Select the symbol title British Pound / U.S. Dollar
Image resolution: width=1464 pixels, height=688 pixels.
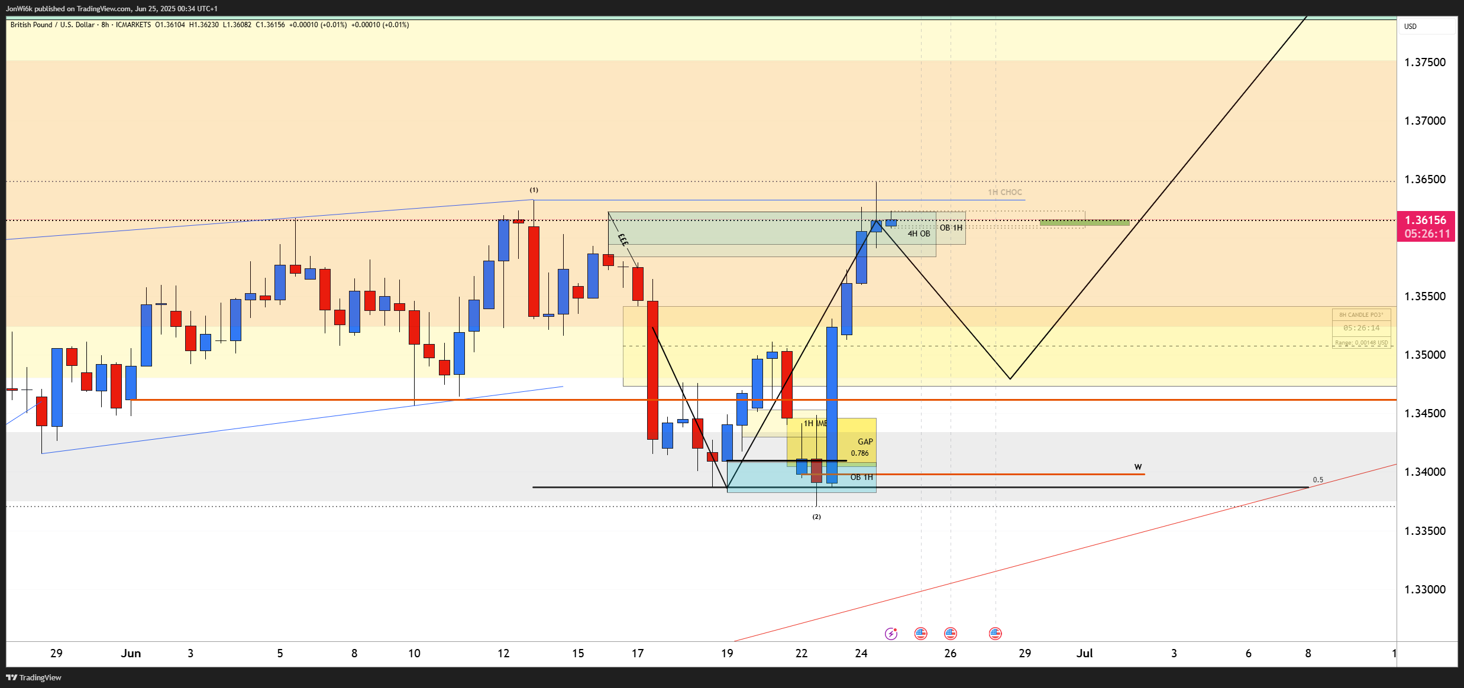pyautogui.click(x=52, y=25)
